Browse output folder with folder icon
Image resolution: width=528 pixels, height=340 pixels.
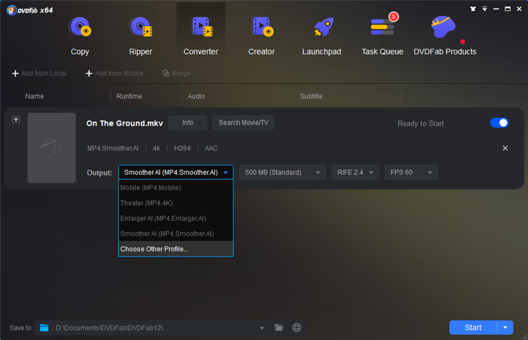(x=279, y=327)
